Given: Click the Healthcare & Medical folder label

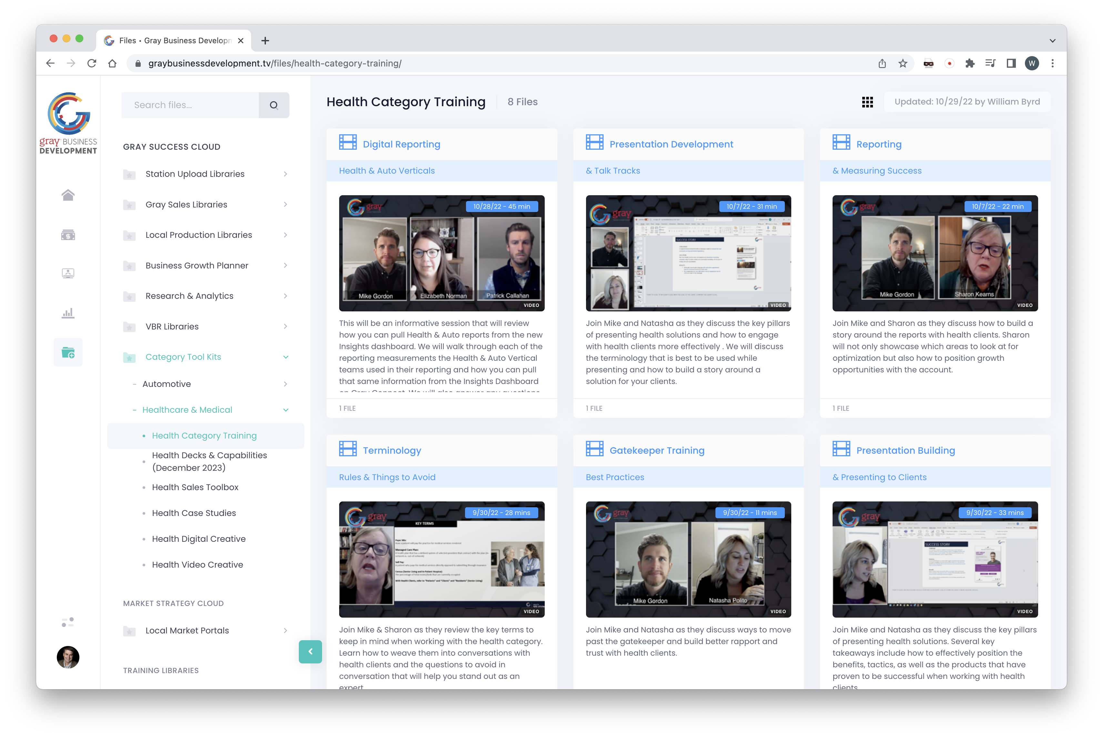Looking at the screenshot, I should [187, 410].
